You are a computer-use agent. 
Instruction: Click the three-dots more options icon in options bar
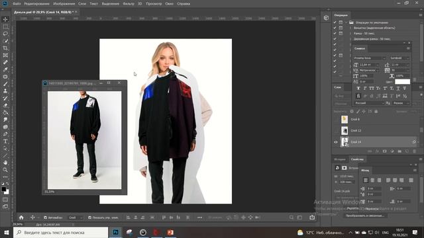199,218
